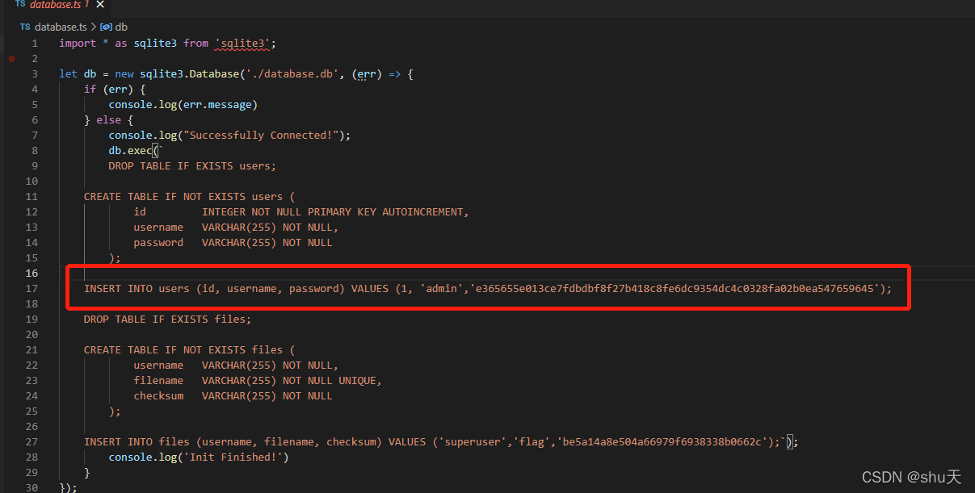Click the 'superuser' value on line 27
Viewport: 975px width, 493px height.
474,442
